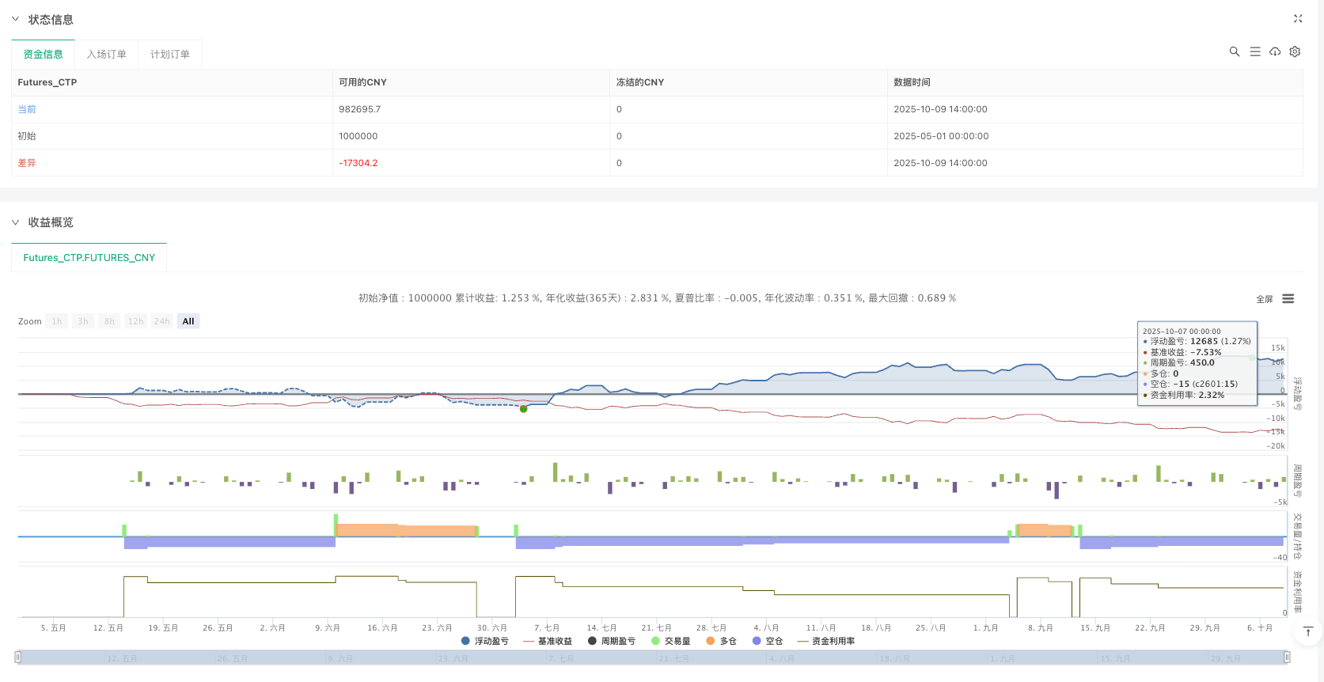Image resolution: width=1324 pixels, height=682 pixels.
Task: Toggle the 空仓 legend series
Action: [x=768, y=641]
